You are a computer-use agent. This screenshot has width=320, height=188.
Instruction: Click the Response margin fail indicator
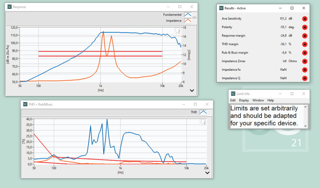tap(305, 36)
